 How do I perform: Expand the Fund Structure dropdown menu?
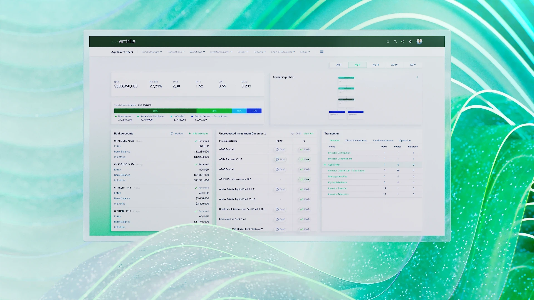(152, 52)
